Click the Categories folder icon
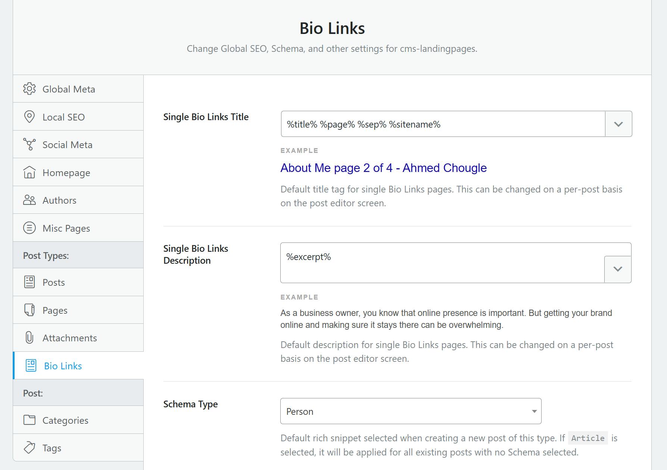The image size is (667, 470). [29, 420]
